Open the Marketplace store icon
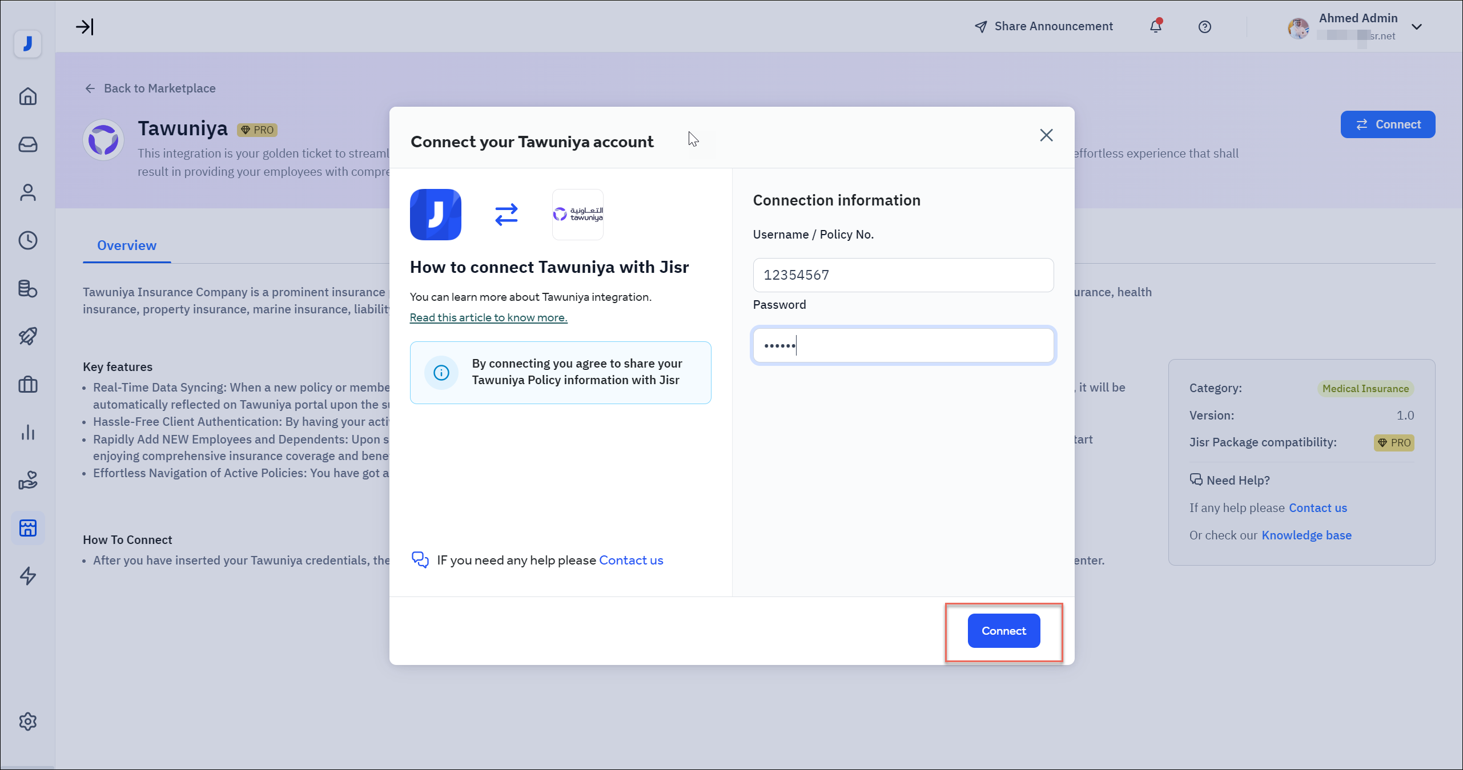The width and height of the screenshot is (1463, 770). point(27,528)
